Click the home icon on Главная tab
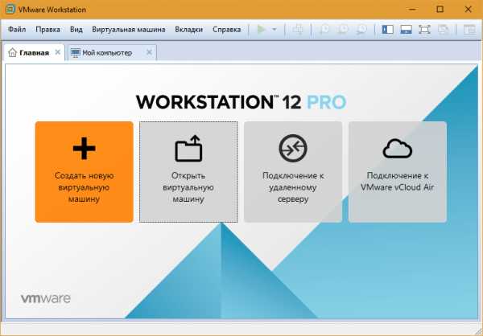Screen dimensions: 483x336 click(x=12, y=52)
